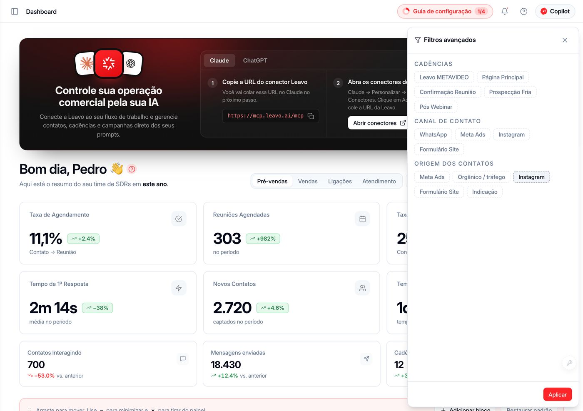Toggle Meta Ads under Canal de Contato
Screen dimensions: 583x411
click(x=473, y=135)
